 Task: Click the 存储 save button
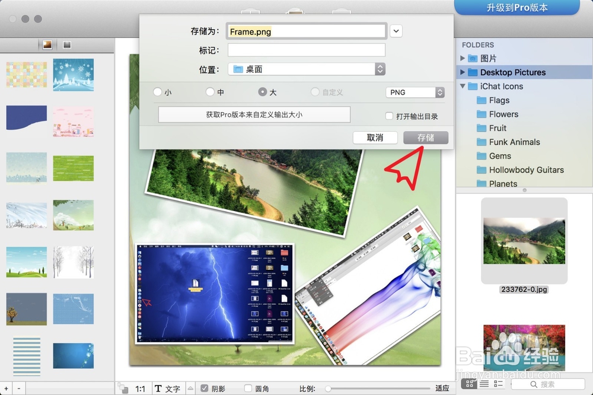pyautogui.click(x=426, y=138)
